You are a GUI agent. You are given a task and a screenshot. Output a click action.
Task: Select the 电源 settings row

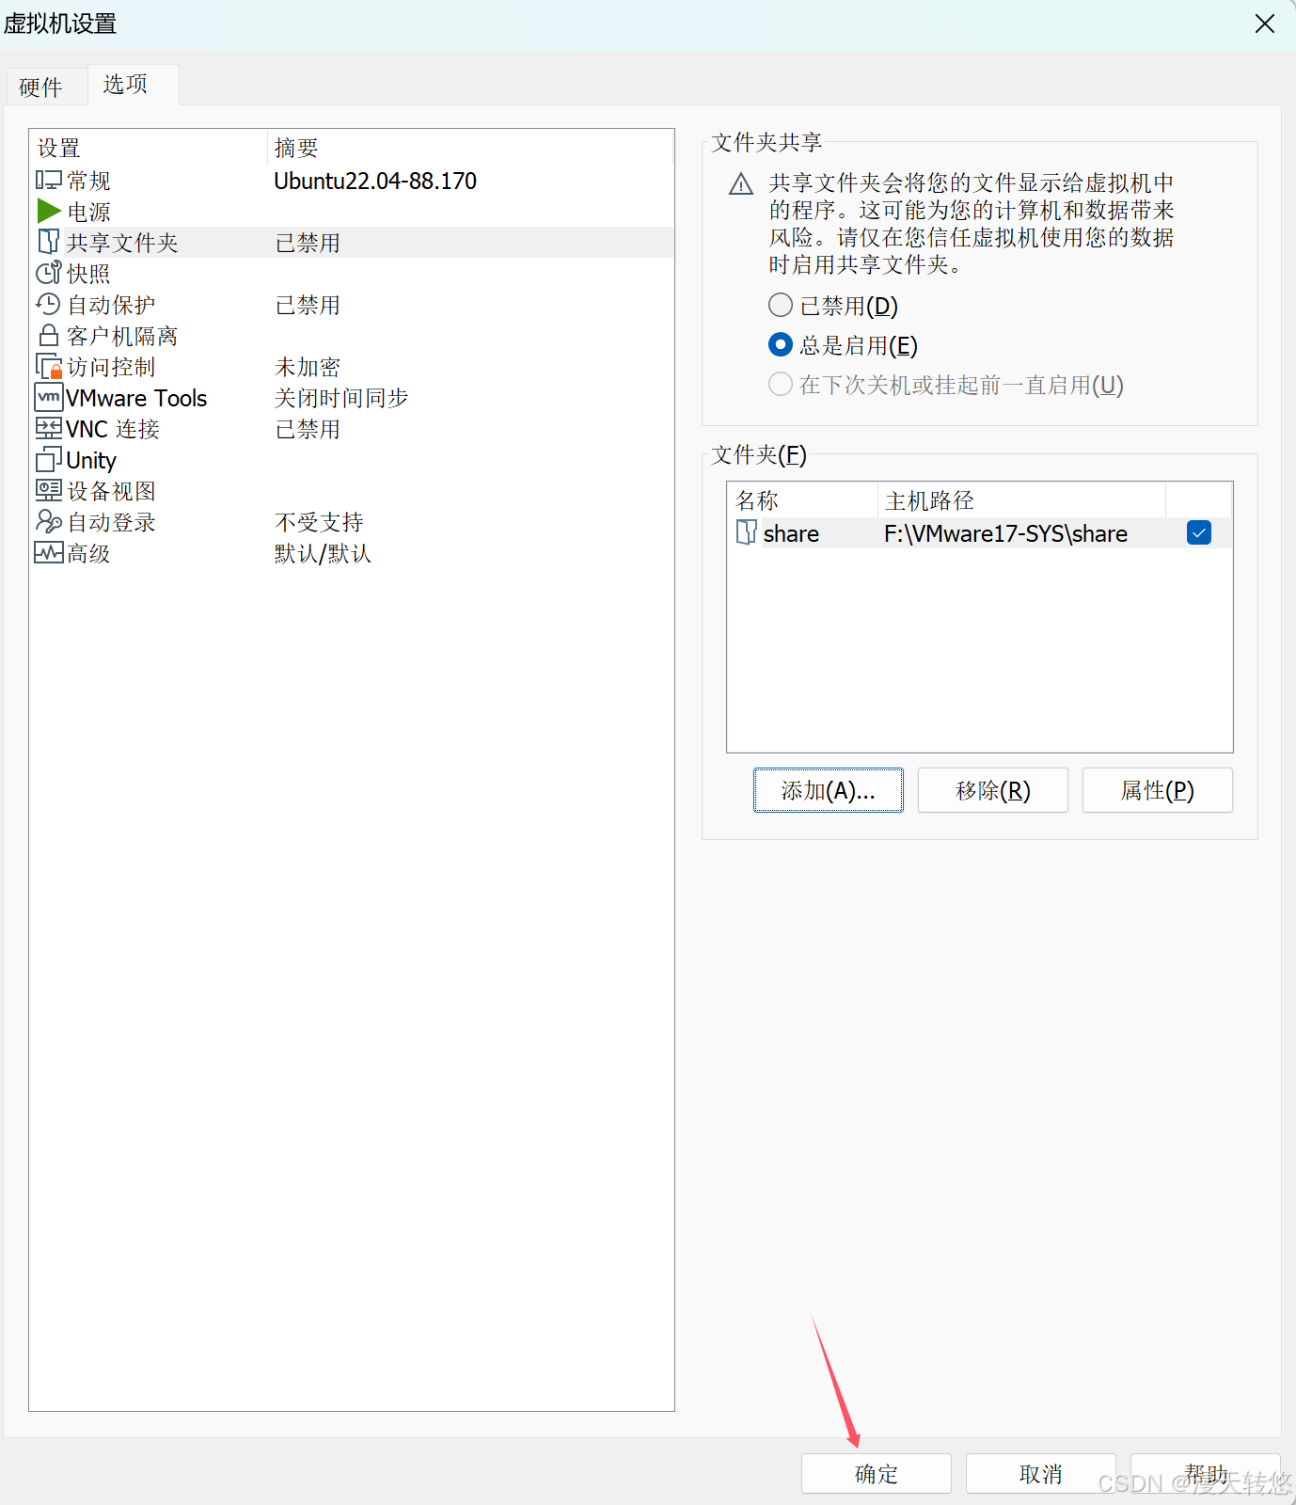point(352,211)
